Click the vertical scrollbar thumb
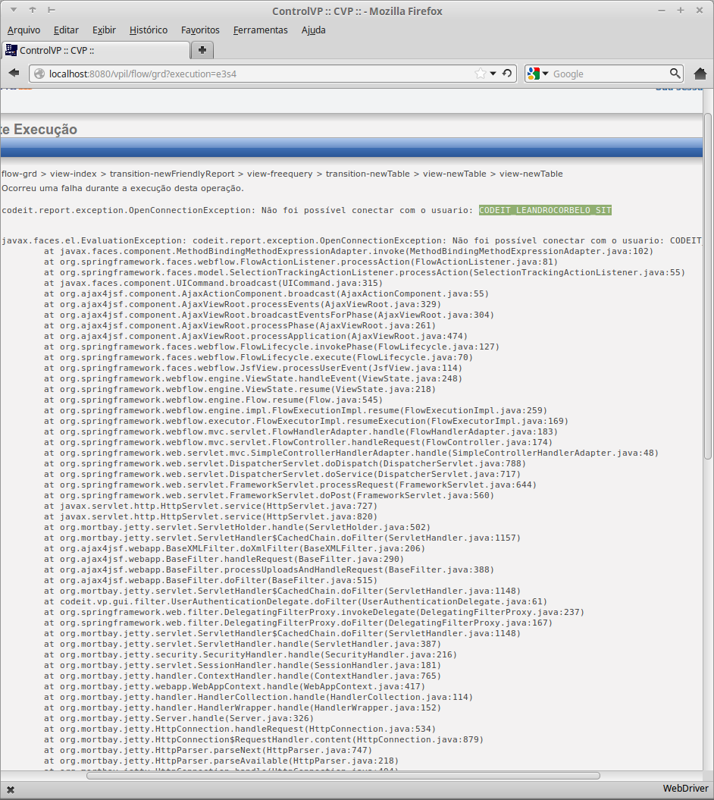714x800 pixels. (707, 286)
